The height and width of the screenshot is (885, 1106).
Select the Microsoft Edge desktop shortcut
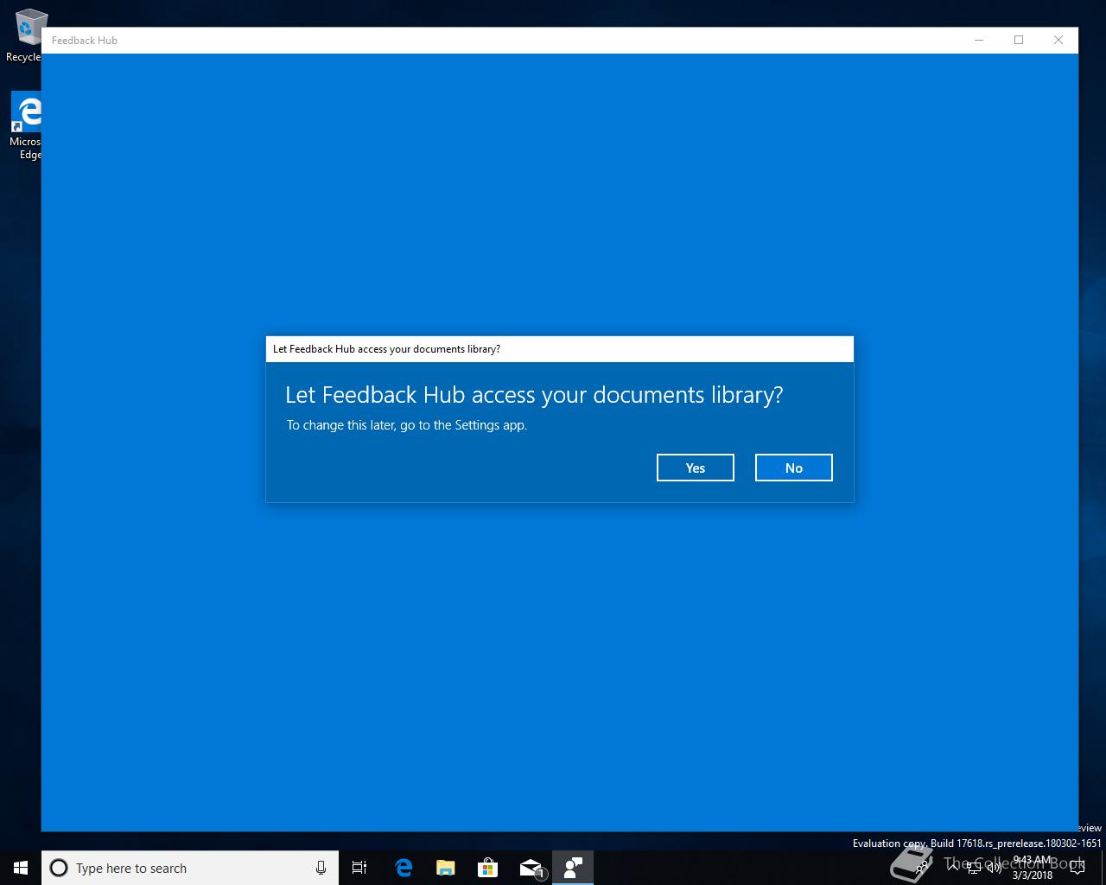[26, 127]
